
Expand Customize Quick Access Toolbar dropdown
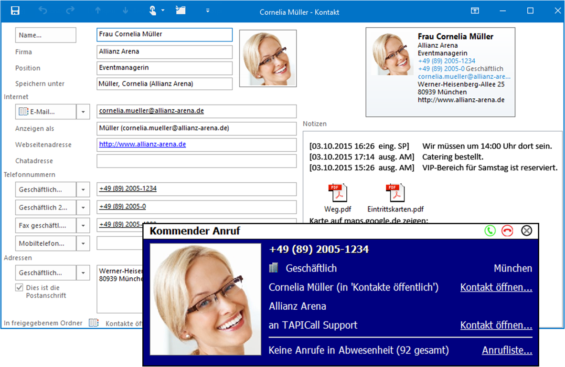click(208, 10)
